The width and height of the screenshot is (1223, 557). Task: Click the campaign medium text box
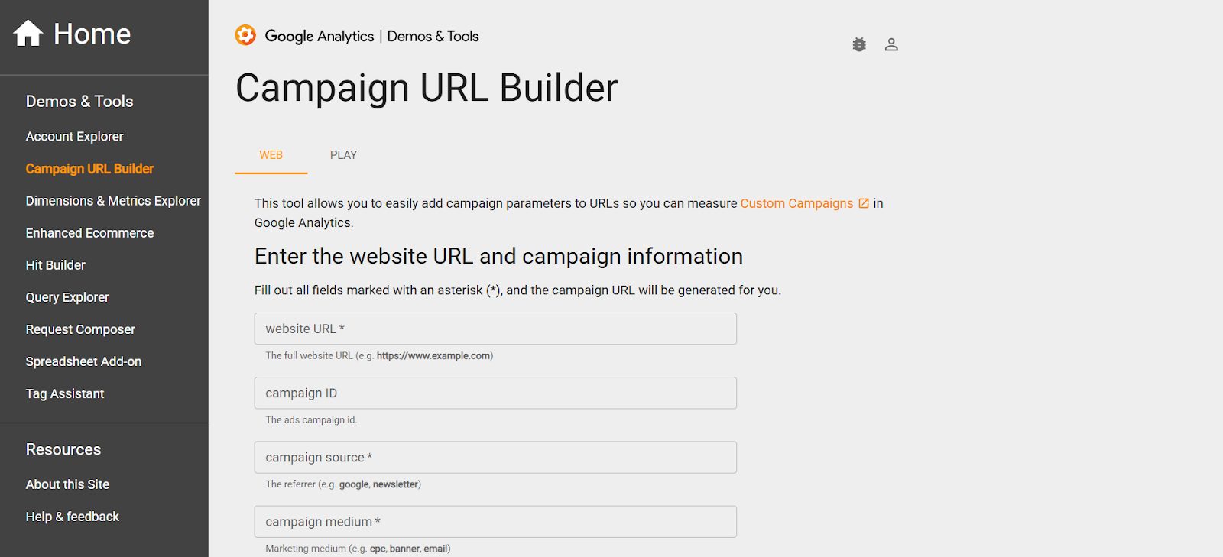click(x=495, y=521)
